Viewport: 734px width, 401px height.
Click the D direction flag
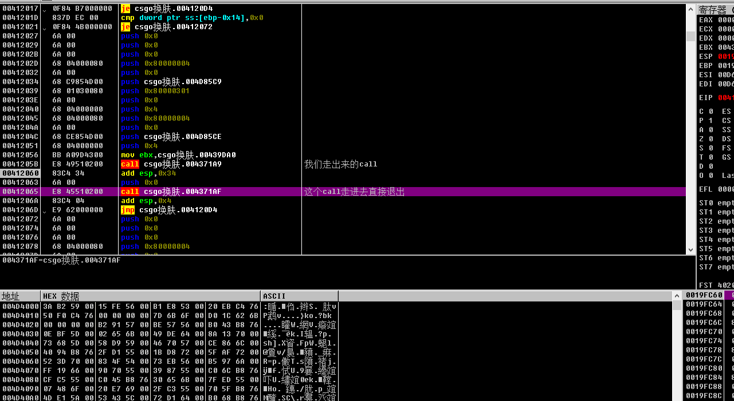point(706,166)
